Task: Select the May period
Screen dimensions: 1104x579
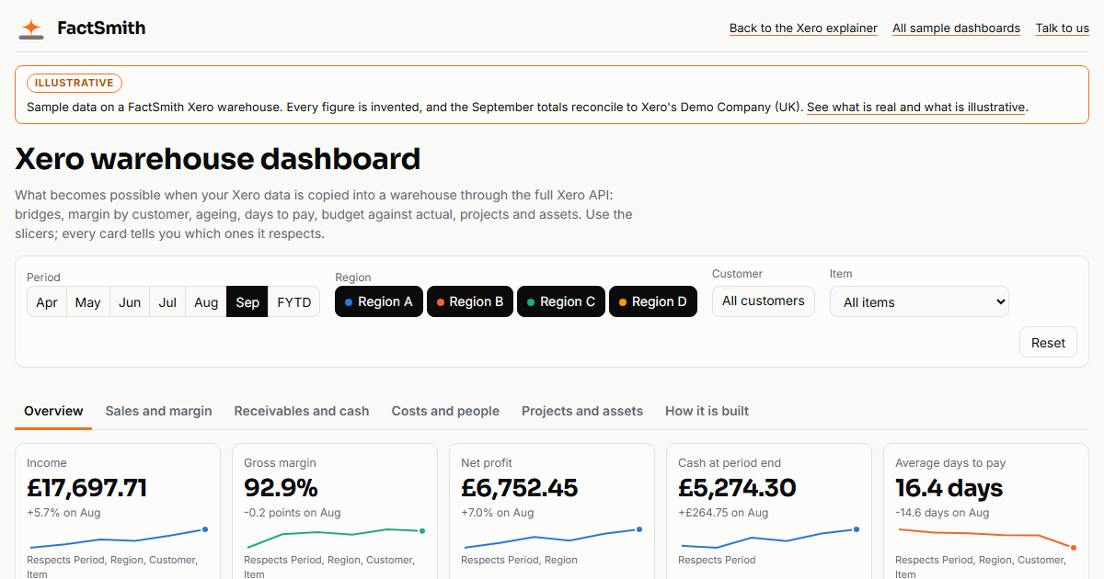Action: coord(88,302)
